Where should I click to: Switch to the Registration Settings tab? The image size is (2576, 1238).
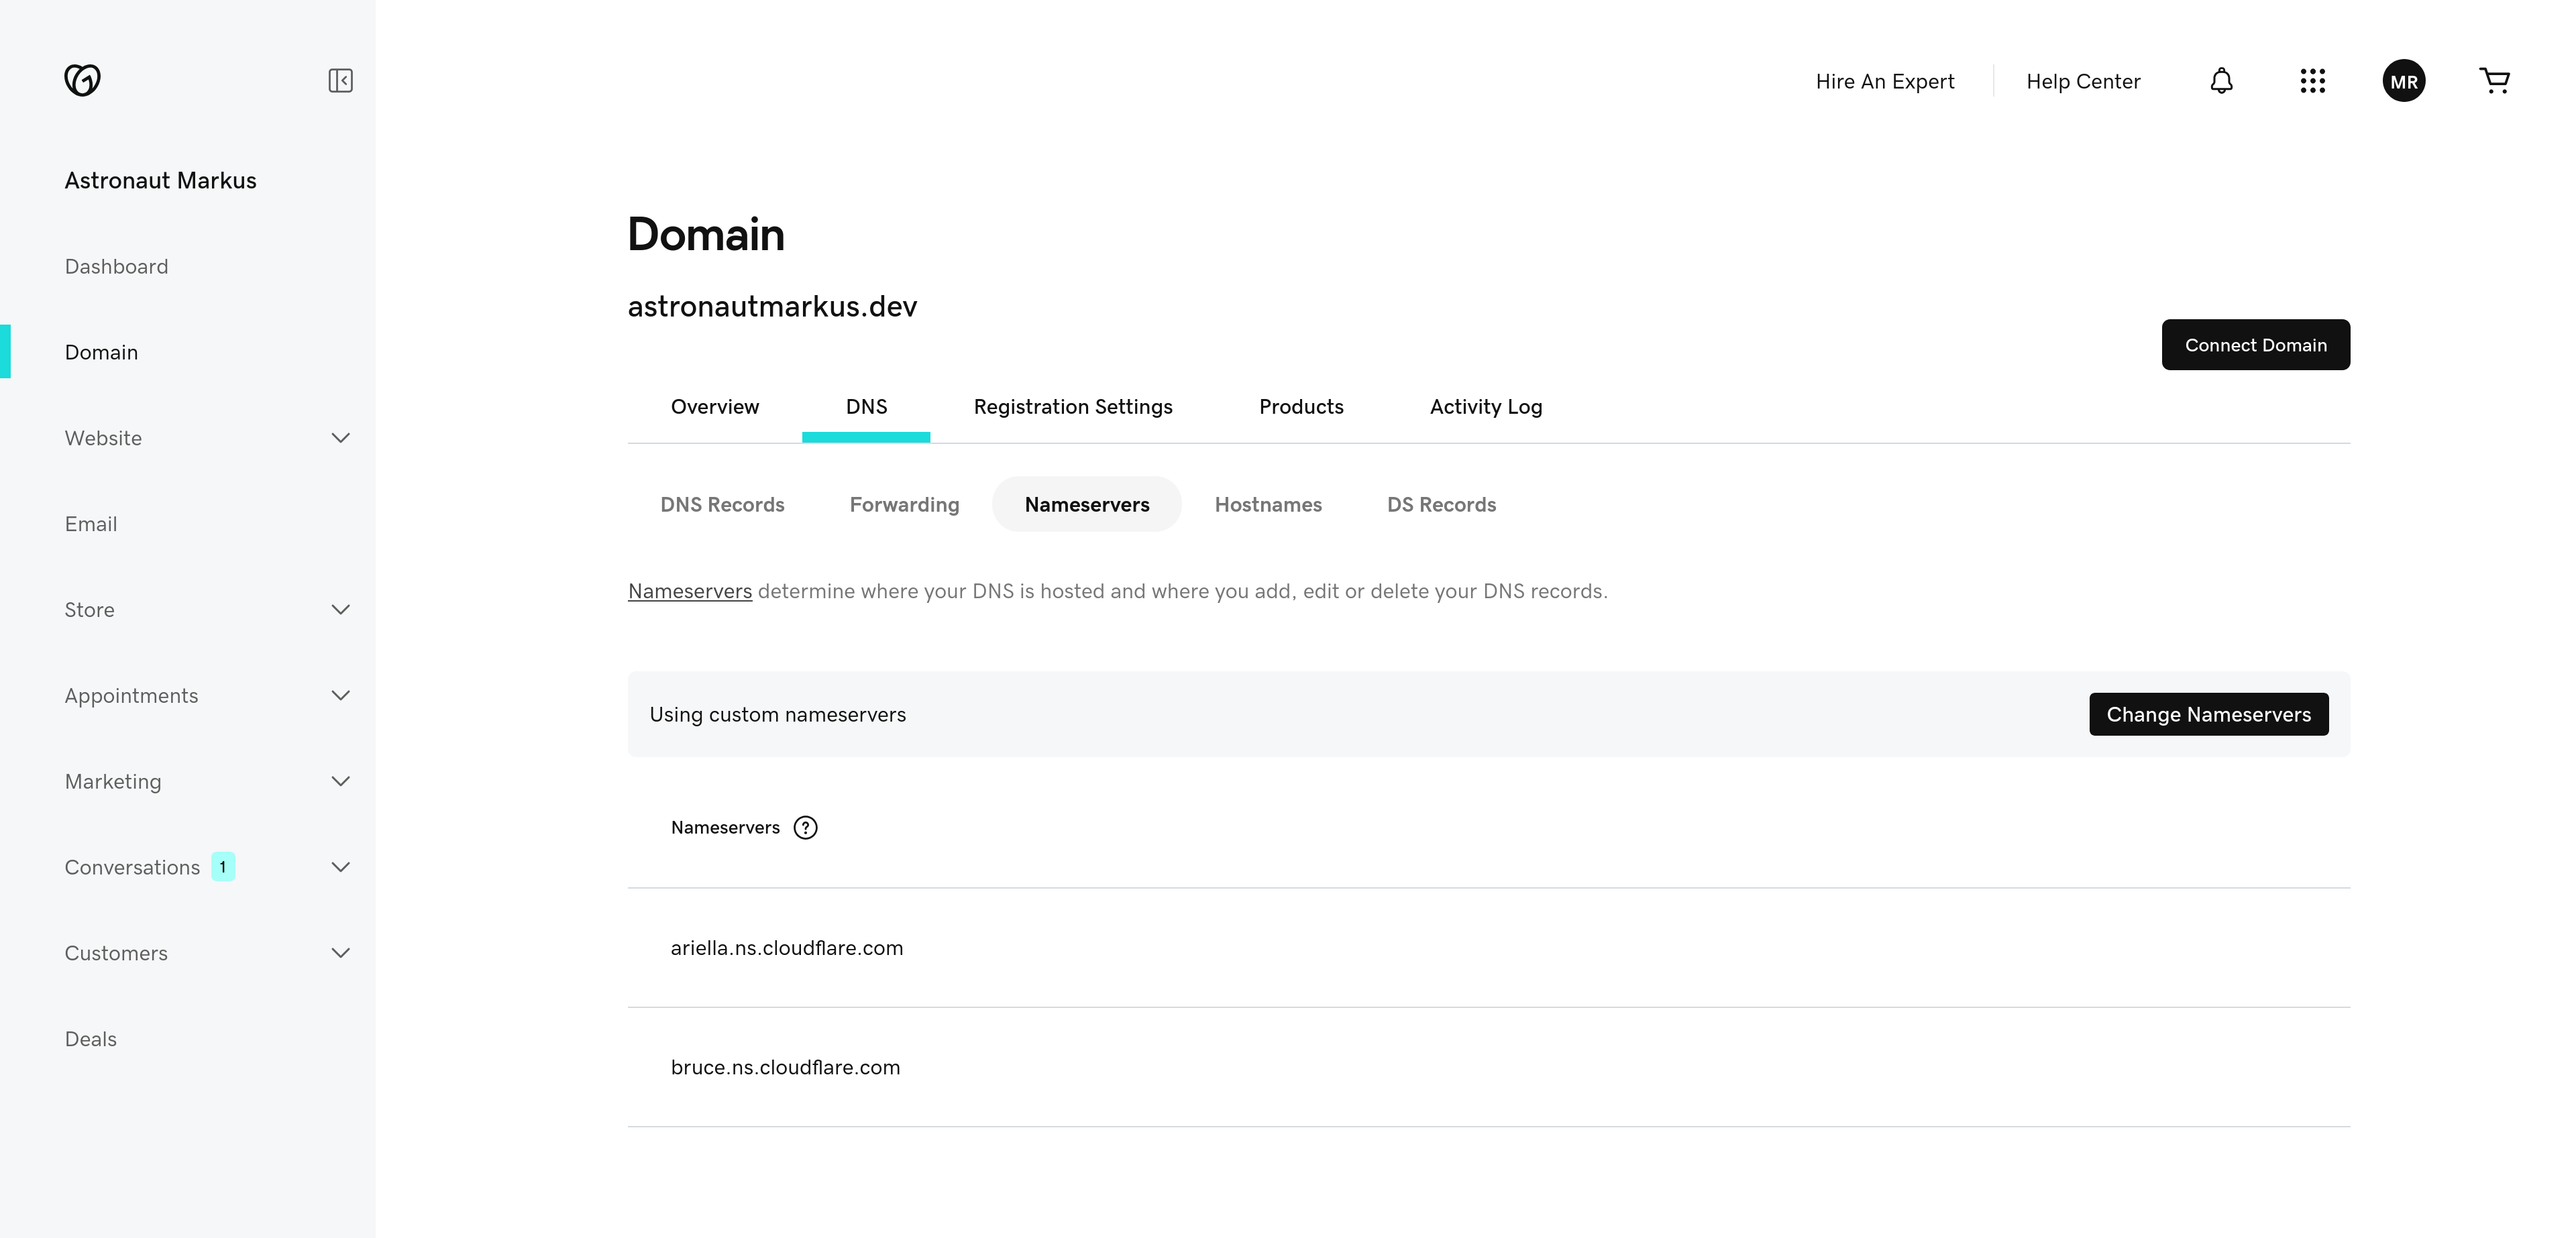[1073, 407]
